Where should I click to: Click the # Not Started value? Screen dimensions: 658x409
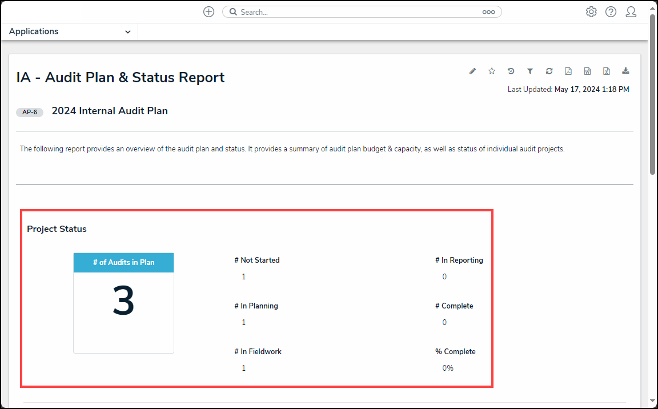coord(243,277)
